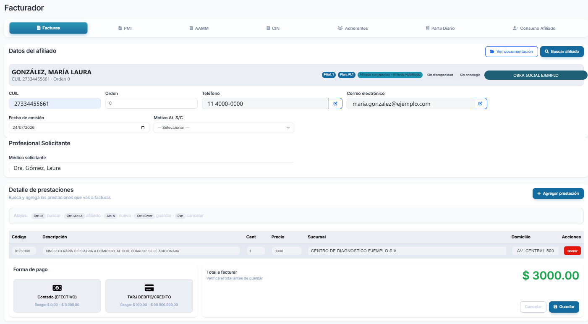Click the Ver documentación button
The image size is (588, 324).
(512, 52)
